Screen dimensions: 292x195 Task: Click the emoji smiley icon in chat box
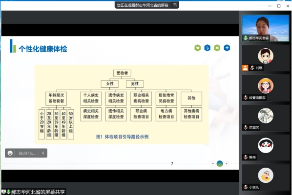point(10,153)
